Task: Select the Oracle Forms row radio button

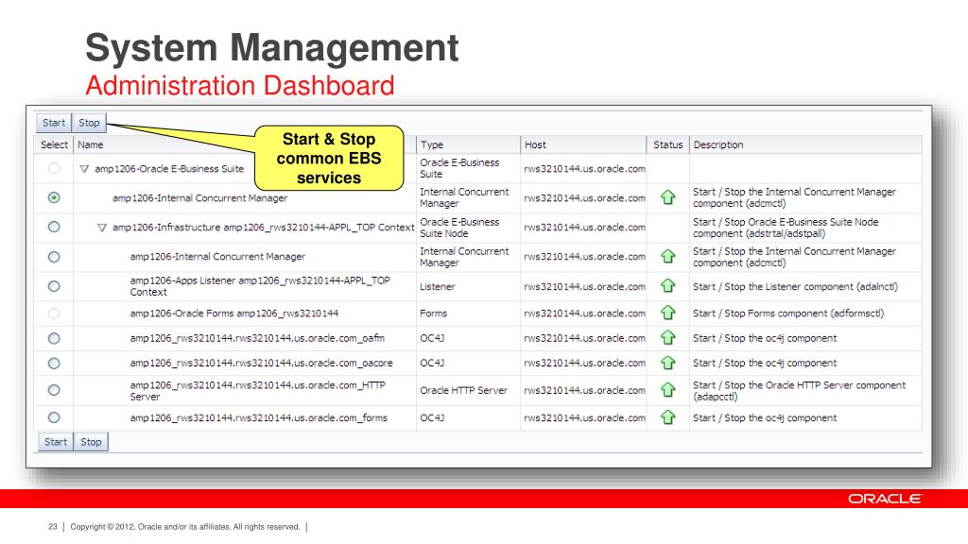Action: [54, 314]
